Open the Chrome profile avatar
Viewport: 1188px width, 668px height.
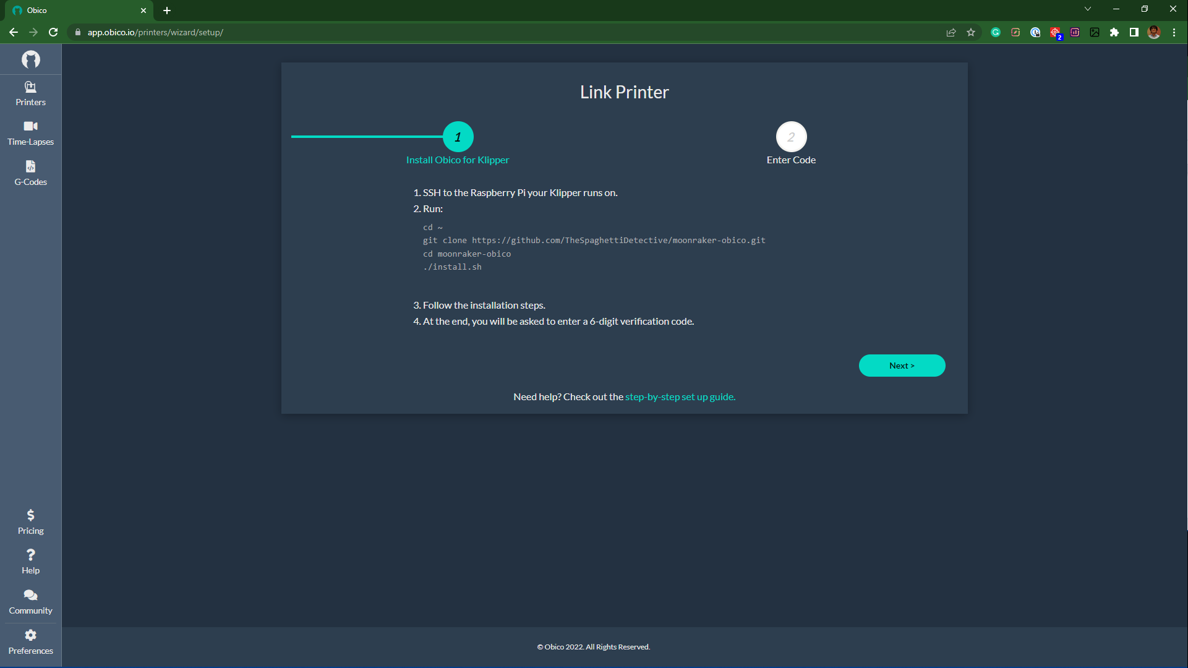(x=1154, y=32)
